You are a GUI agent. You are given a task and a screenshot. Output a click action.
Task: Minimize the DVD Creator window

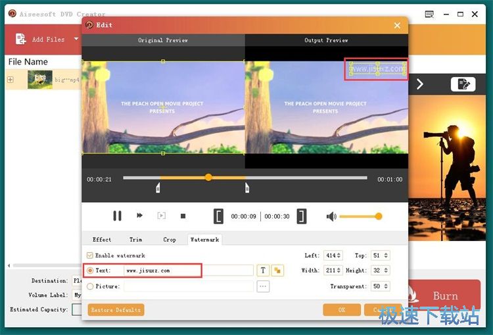446,14
